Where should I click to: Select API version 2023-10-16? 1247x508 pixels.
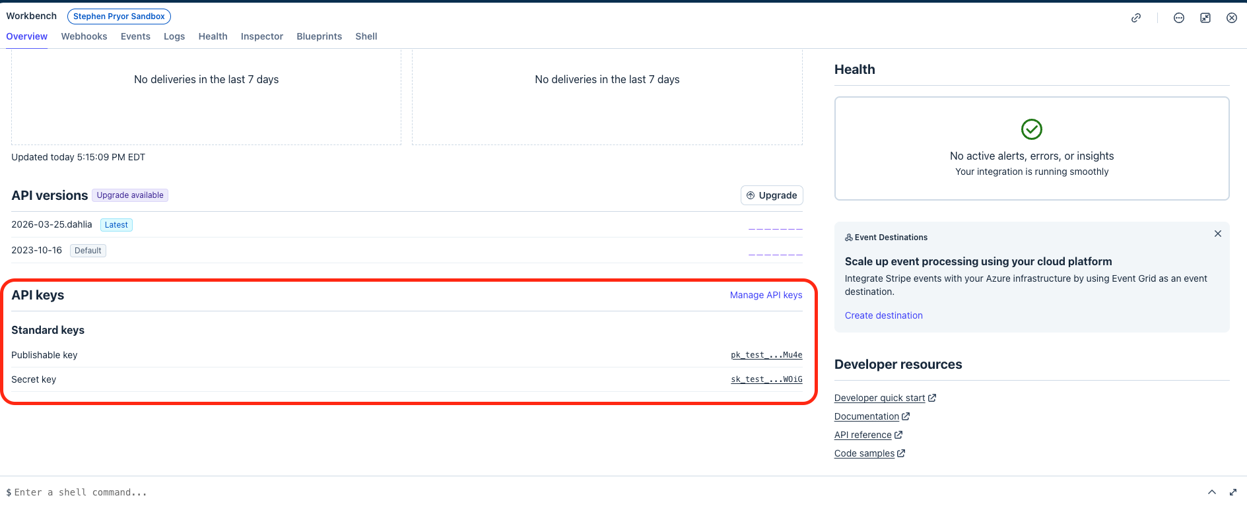pyautogui.click(x=36, y=250)
